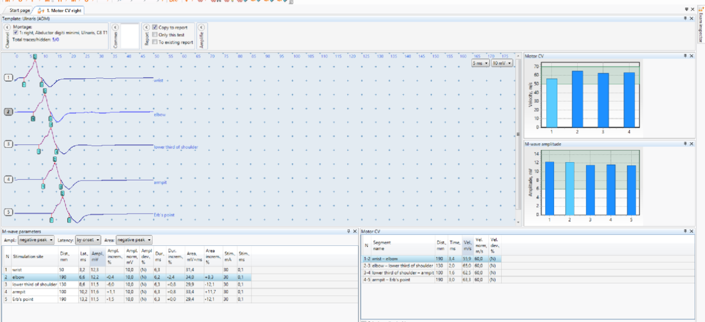The image size is (705, 322).
Task: Uncheck the 'Copy to report' checkbox
Action: click(x=155, y=27)
